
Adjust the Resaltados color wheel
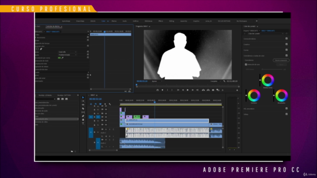pos(281,95)
